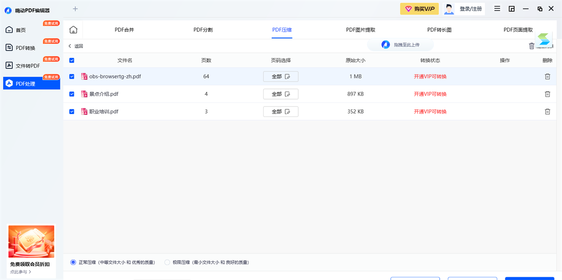Switch to the PDF压缩 tab

click(282, 30)
